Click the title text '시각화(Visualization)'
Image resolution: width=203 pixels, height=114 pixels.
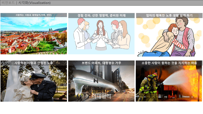35,3
